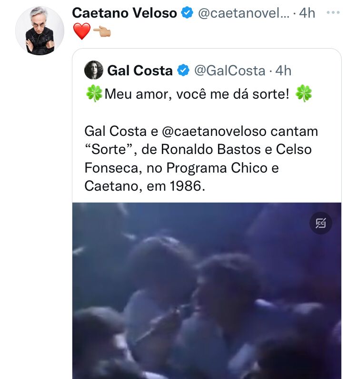The width and height of the screenshot is (357, 379).
Task: Click the 4h timestamp of Caetano's tweet
Action: (x=307, y=13)
